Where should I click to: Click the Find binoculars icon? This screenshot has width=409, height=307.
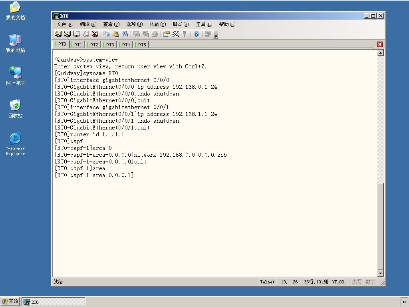(125, 34)
